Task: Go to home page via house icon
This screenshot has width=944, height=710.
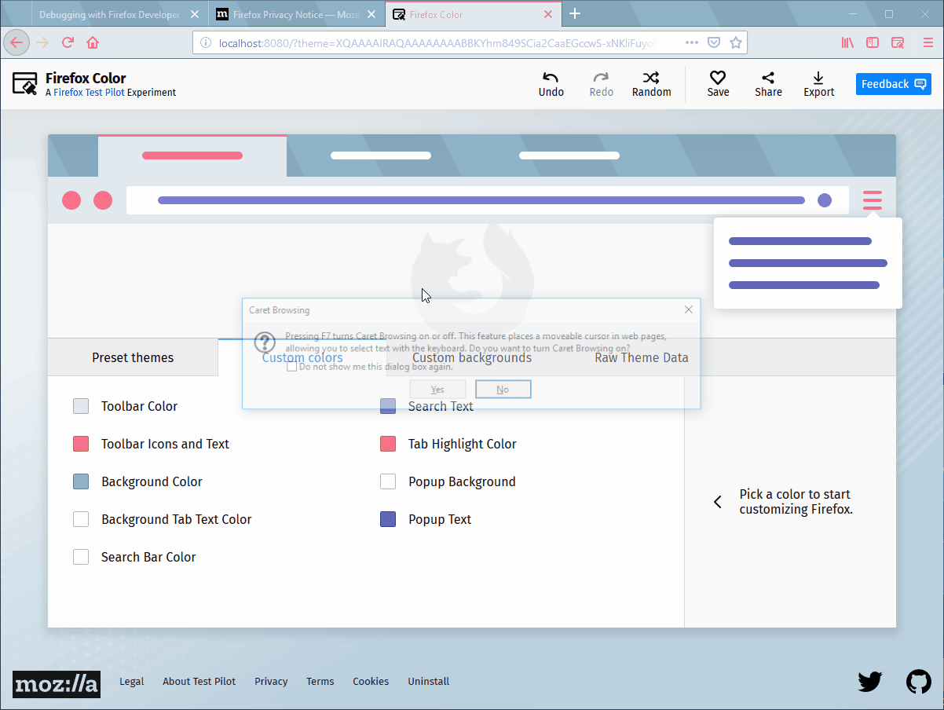Action: [x=93, y=42]
